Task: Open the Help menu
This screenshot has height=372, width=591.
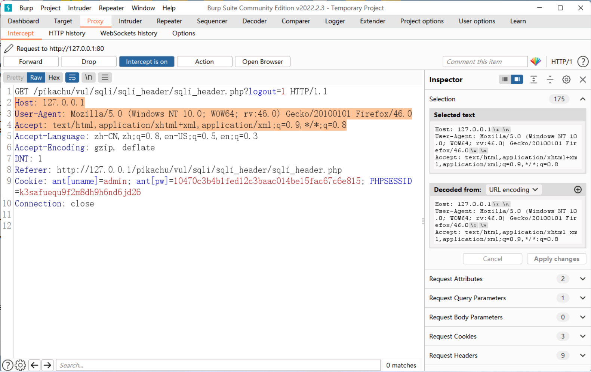Action: [x=169, y=8]
